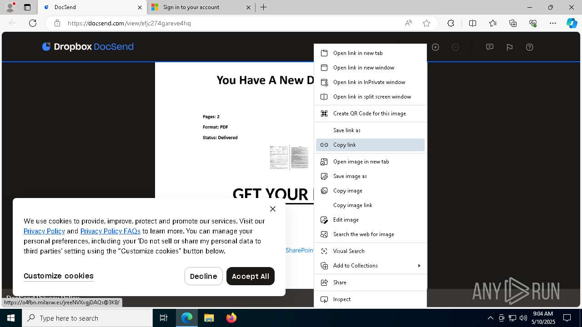Click the document pages thumbnail image

tap(289, 157)
